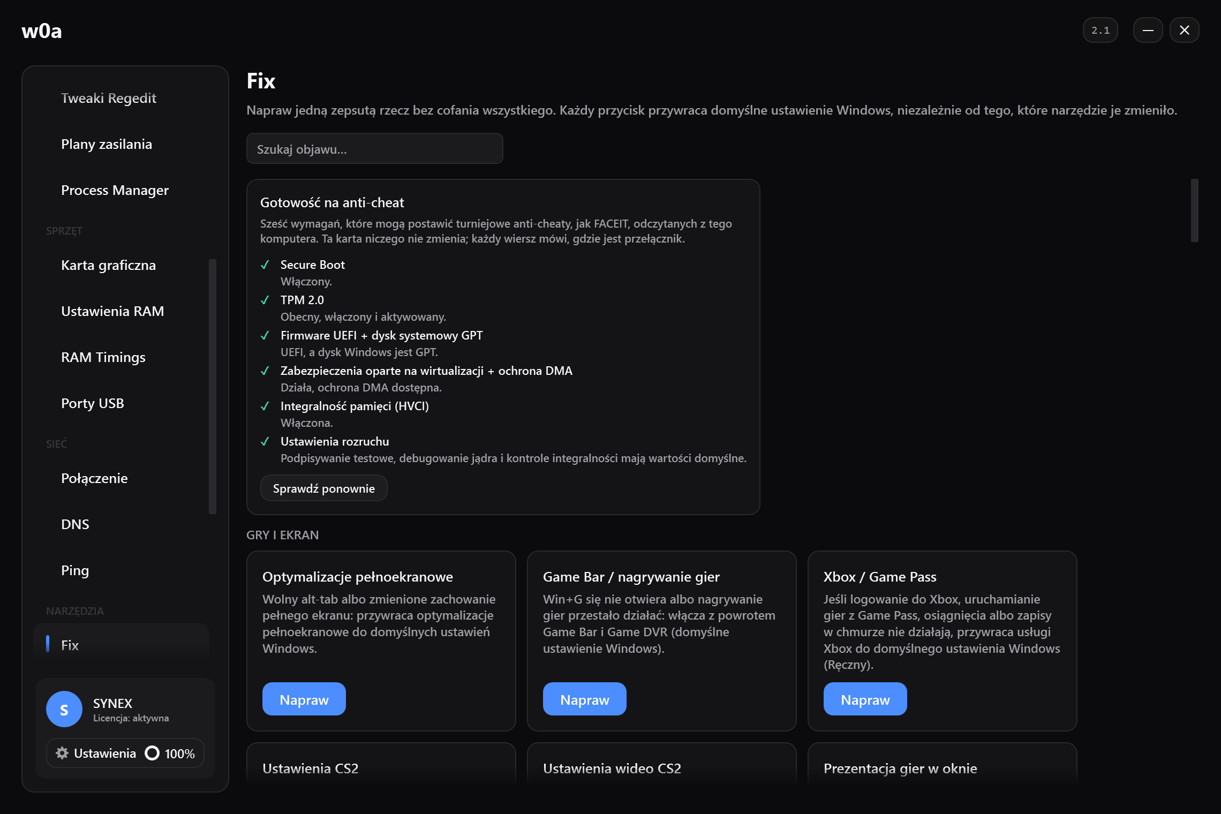Minimize the w0a window
Screen dimensions: 1221x814
click(x=1148, y=30)
